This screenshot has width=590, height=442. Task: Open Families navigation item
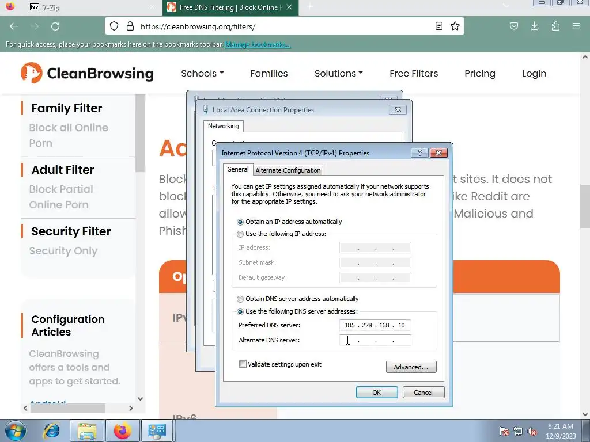pos(269,73)
